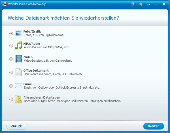Viewport: 170px width, 133px height.
Task: Select the Foto/Grafik radio button
Action: click(x=11, y=33)
